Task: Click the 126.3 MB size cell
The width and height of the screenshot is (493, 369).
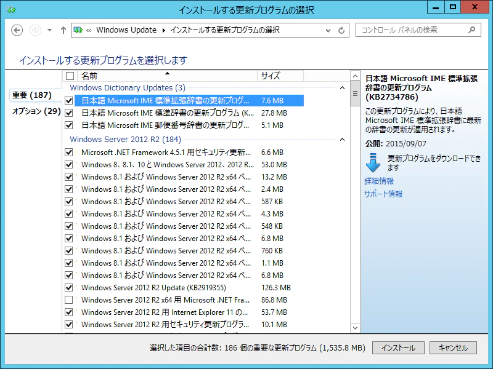Action: pos(275,288)
